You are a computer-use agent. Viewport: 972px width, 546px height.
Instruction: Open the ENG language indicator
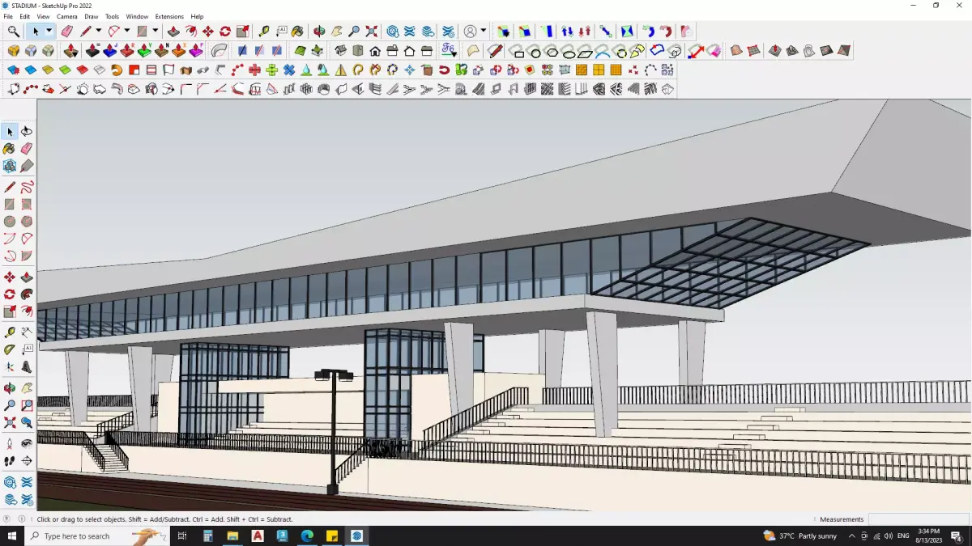[x=903, y=536]
